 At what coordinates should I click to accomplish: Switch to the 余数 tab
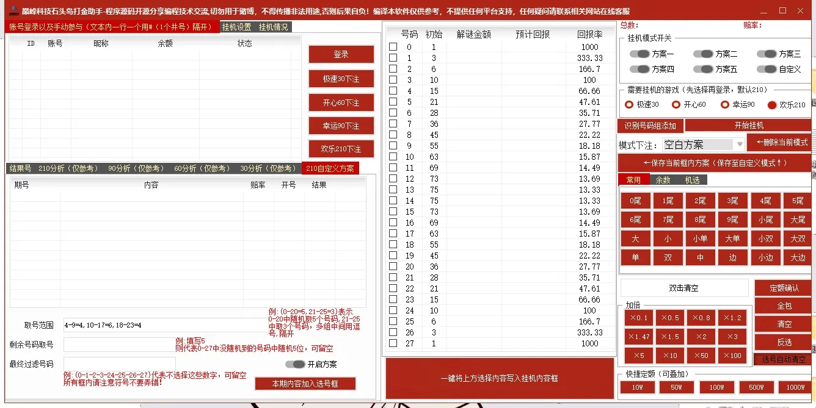point(663,180)
